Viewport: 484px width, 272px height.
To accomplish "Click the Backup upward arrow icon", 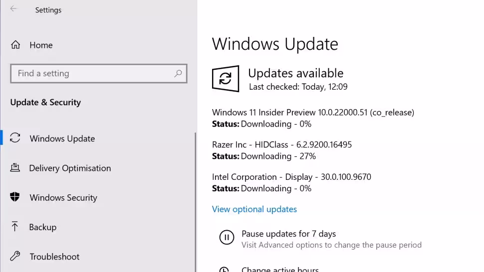I will (14, 226).
